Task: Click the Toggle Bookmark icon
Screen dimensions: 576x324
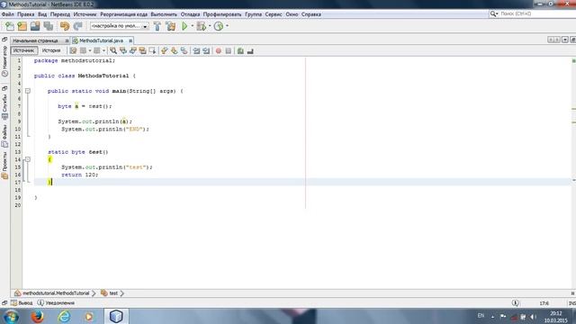Action: 184,50
